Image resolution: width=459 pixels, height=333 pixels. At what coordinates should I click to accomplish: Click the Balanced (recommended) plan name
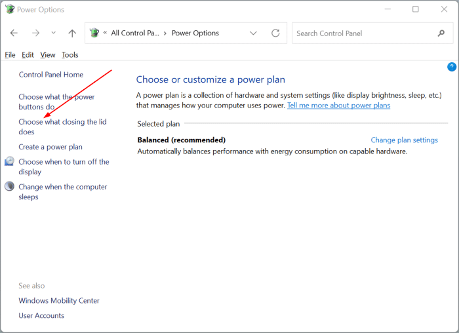pos(182,140)
